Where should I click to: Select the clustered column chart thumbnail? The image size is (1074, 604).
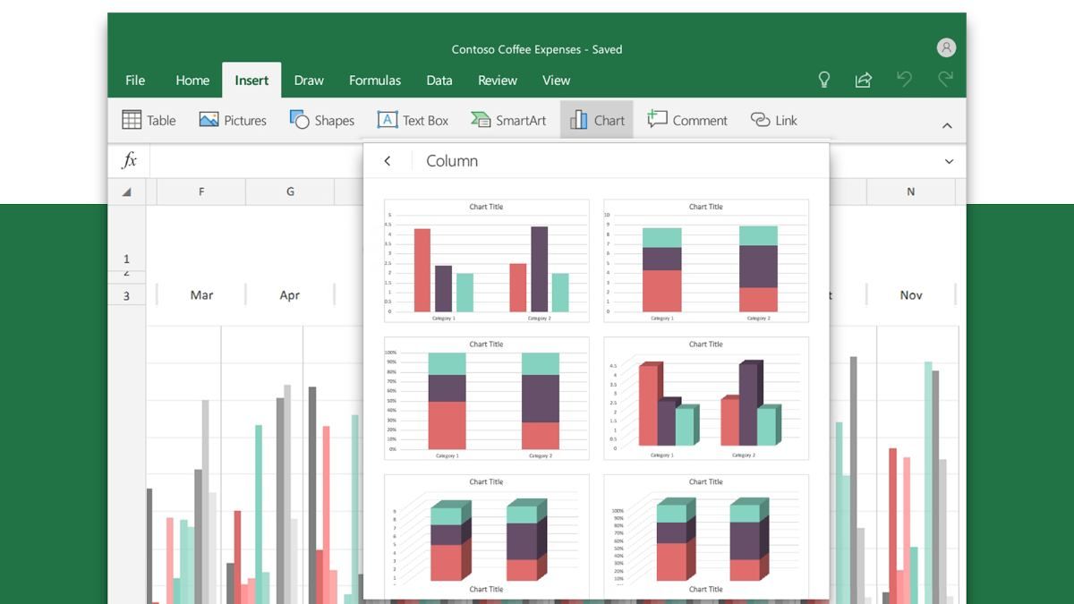coord(486,259)
